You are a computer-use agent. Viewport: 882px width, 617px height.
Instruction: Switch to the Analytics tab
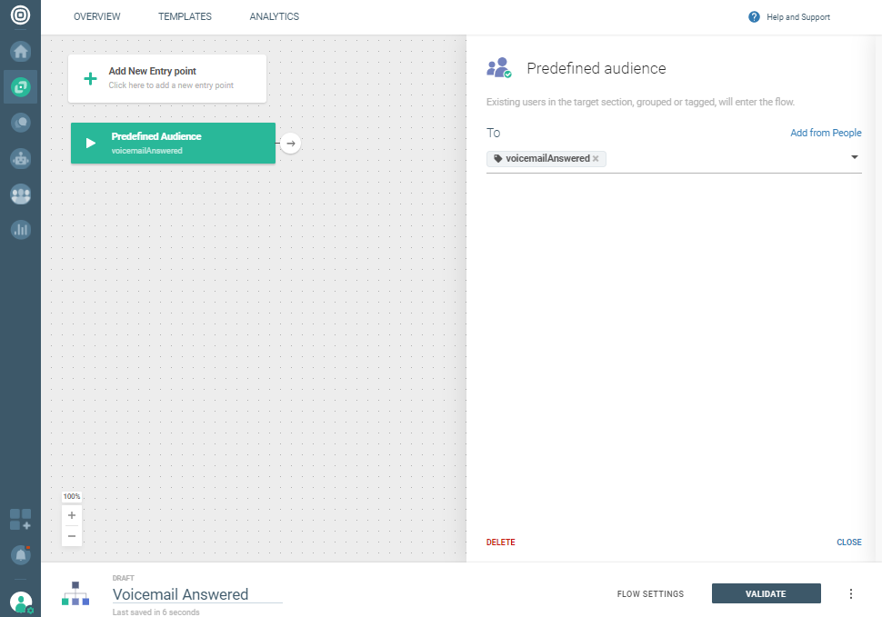(274, 17)
